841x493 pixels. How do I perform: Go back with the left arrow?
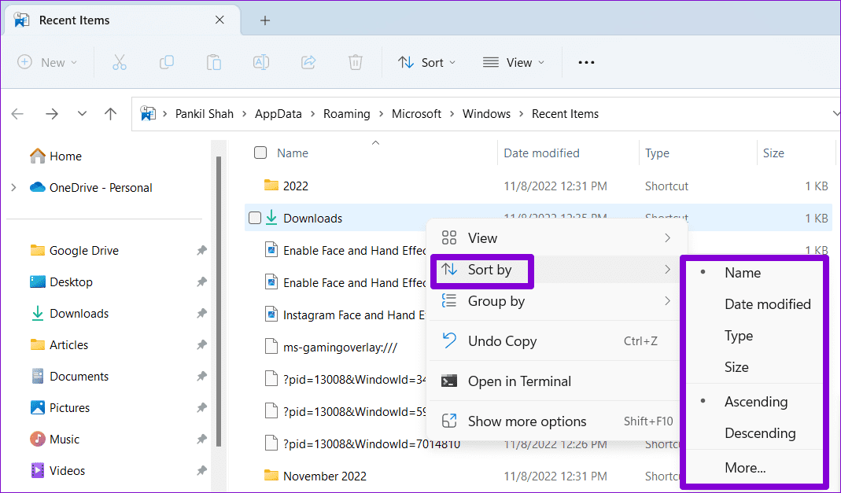(17, 113)
